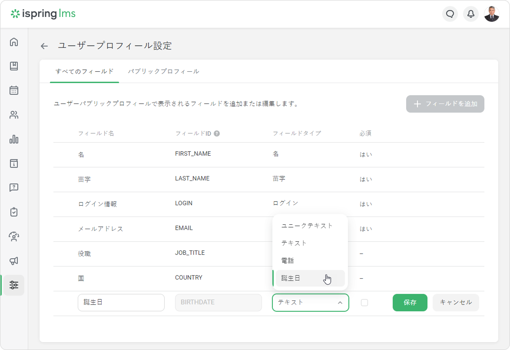The image size is (510, 350).
Task: Click the notification bell icon
Action: tap(471, 14)
